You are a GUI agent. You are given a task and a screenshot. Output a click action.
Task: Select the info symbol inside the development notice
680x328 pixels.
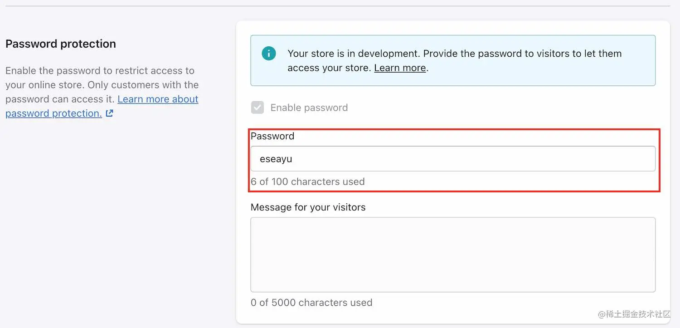(268, 53)
